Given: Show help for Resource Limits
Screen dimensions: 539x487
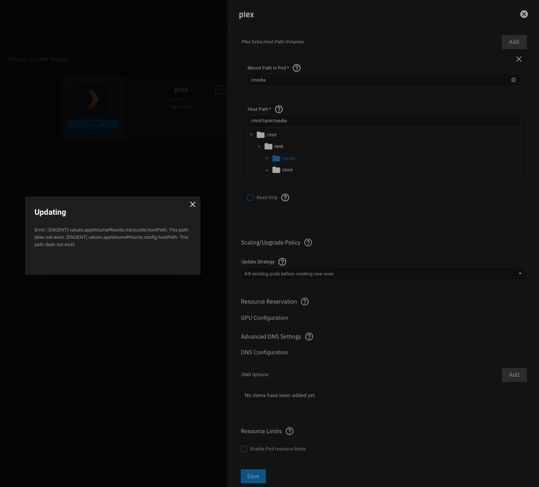Looking at the screenshot, I should [x=290, y=431].
